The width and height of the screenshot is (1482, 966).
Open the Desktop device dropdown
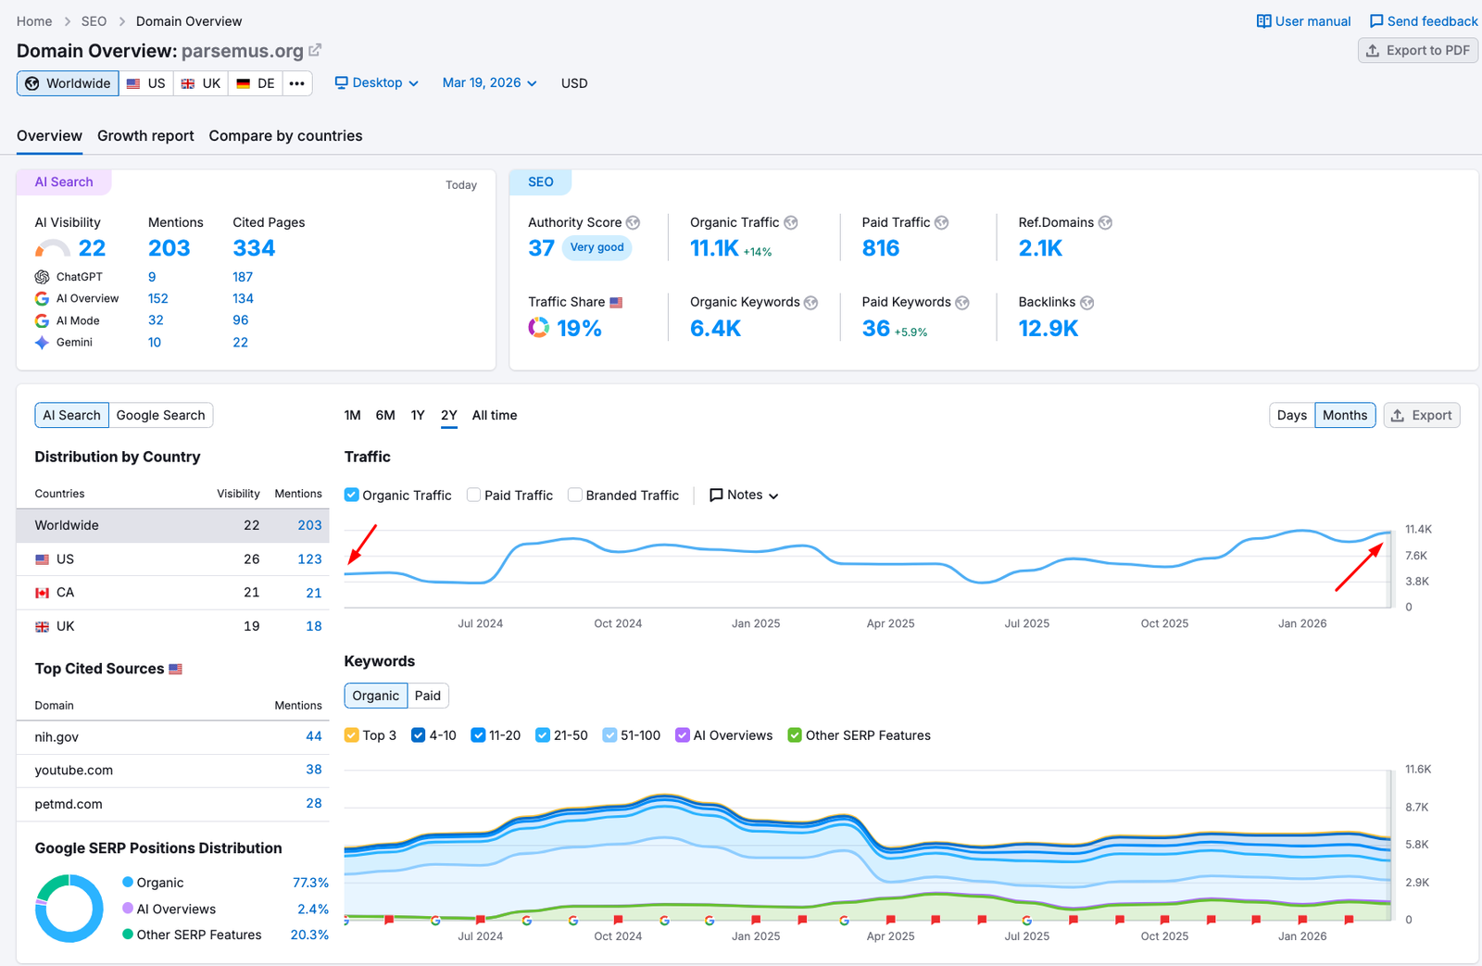pyautogui.click(x=377, y=82)
